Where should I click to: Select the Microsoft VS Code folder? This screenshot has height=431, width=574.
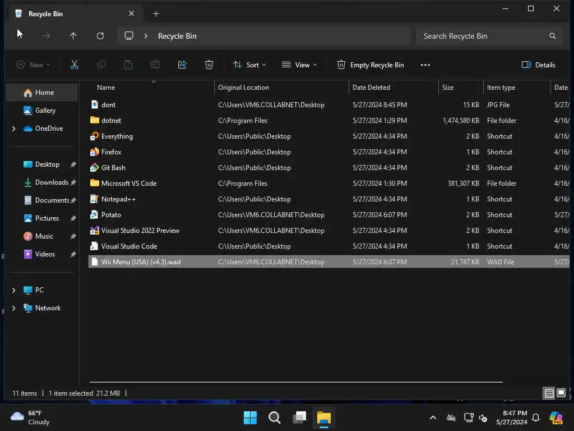(328, 184)
